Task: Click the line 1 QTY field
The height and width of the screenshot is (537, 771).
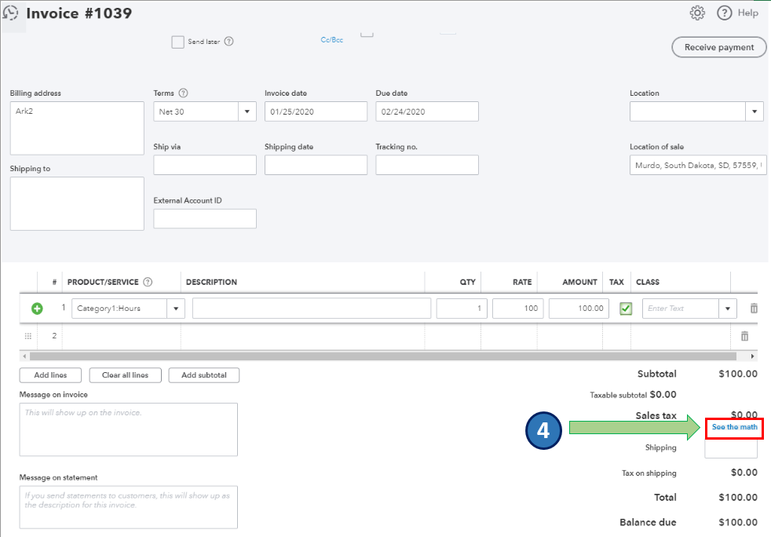Action: coord(461,309)
